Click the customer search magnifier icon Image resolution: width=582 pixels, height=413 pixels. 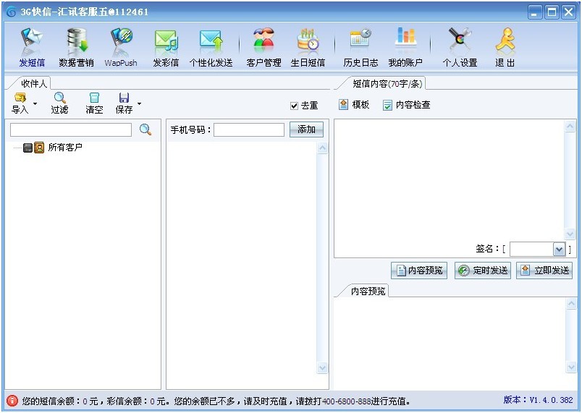click(145, 129)
